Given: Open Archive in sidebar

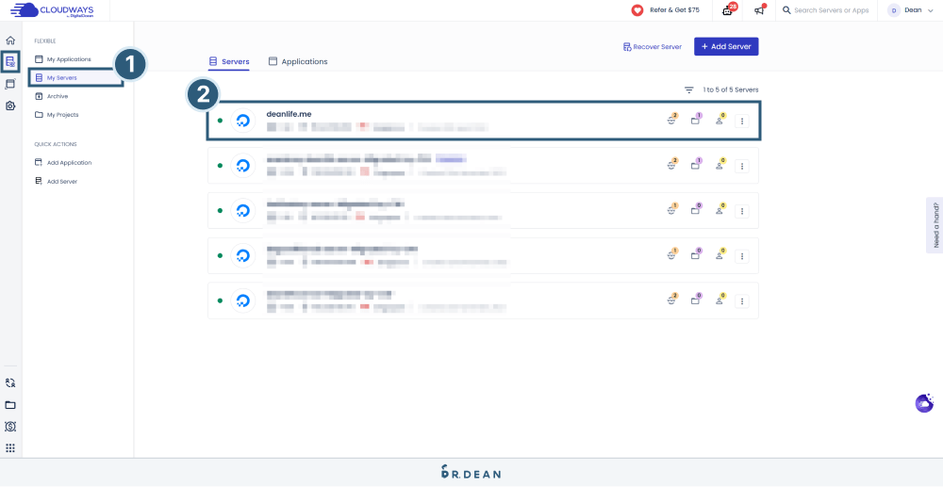Looking at the screenshot, I should (x=52, y=96).
